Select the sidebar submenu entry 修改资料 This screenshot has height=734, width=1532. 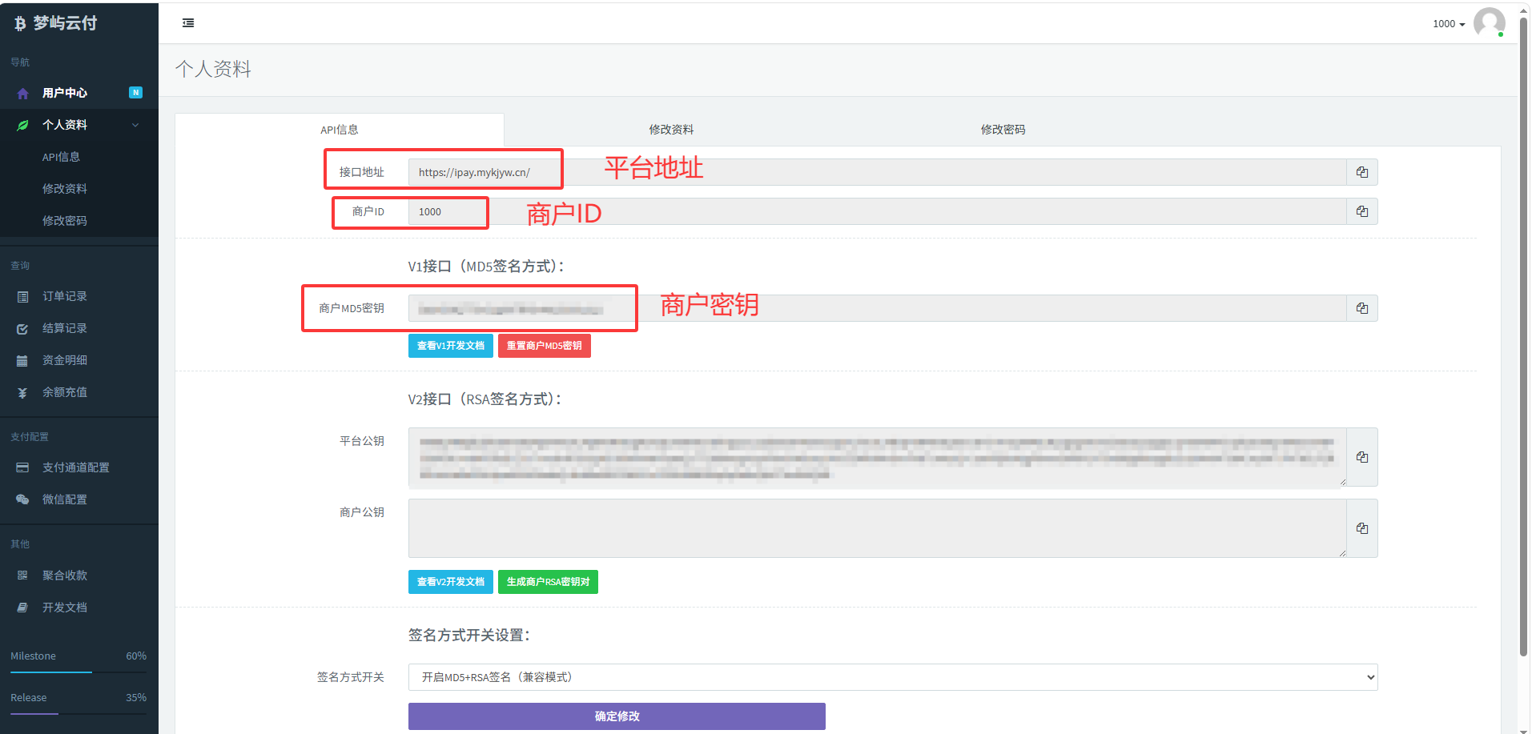pyautogui.click(x=65, y=189)
